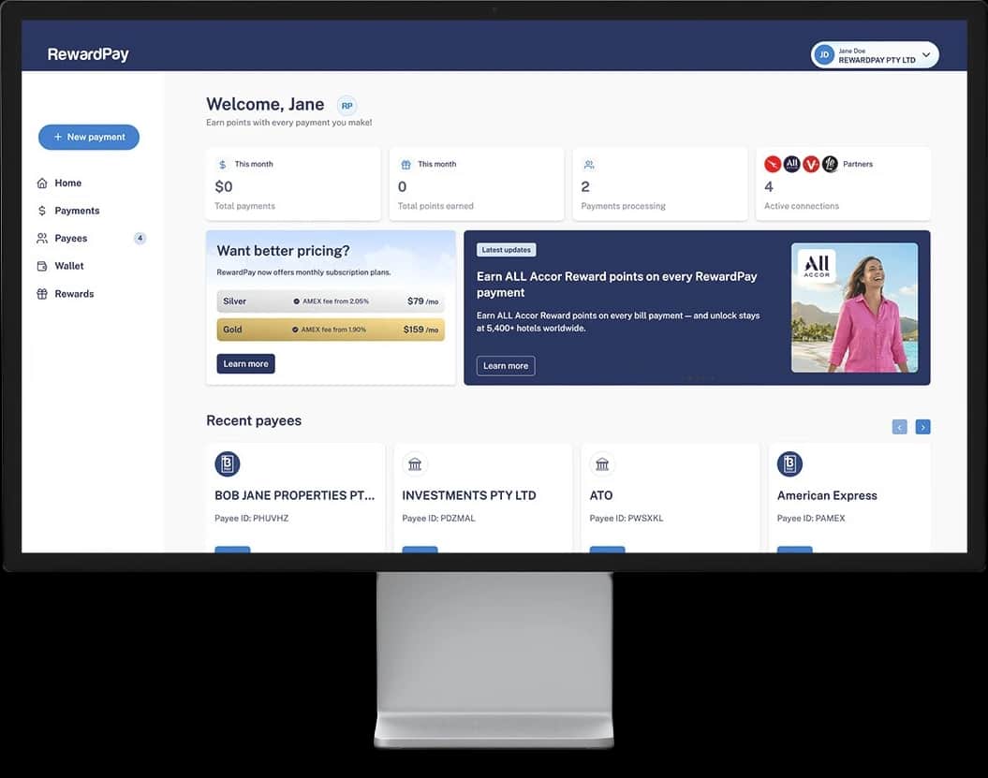This screenshot has width=988, height=778.
Task: Click the Virgin Velocity partner logo
Action: [x=811, y=165]
